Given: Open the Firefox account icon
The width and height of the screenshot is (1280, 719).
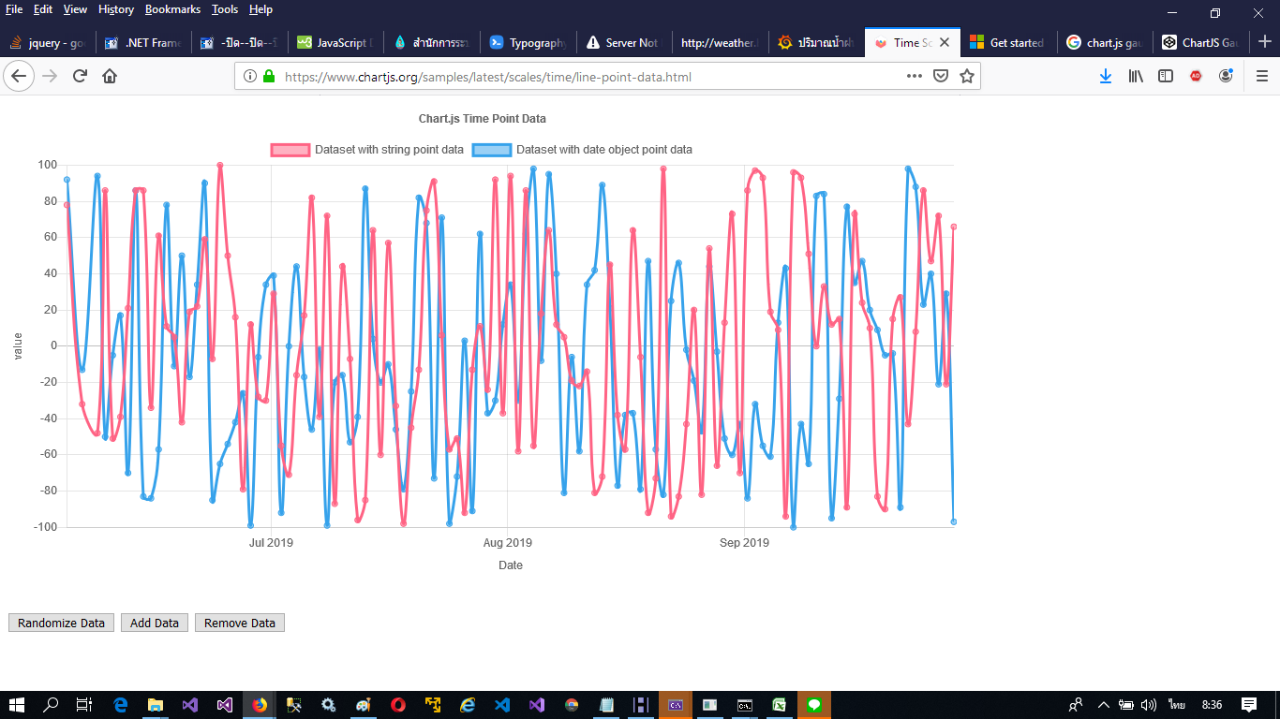Looking at the screenshot, I should tap(1226, 77).
